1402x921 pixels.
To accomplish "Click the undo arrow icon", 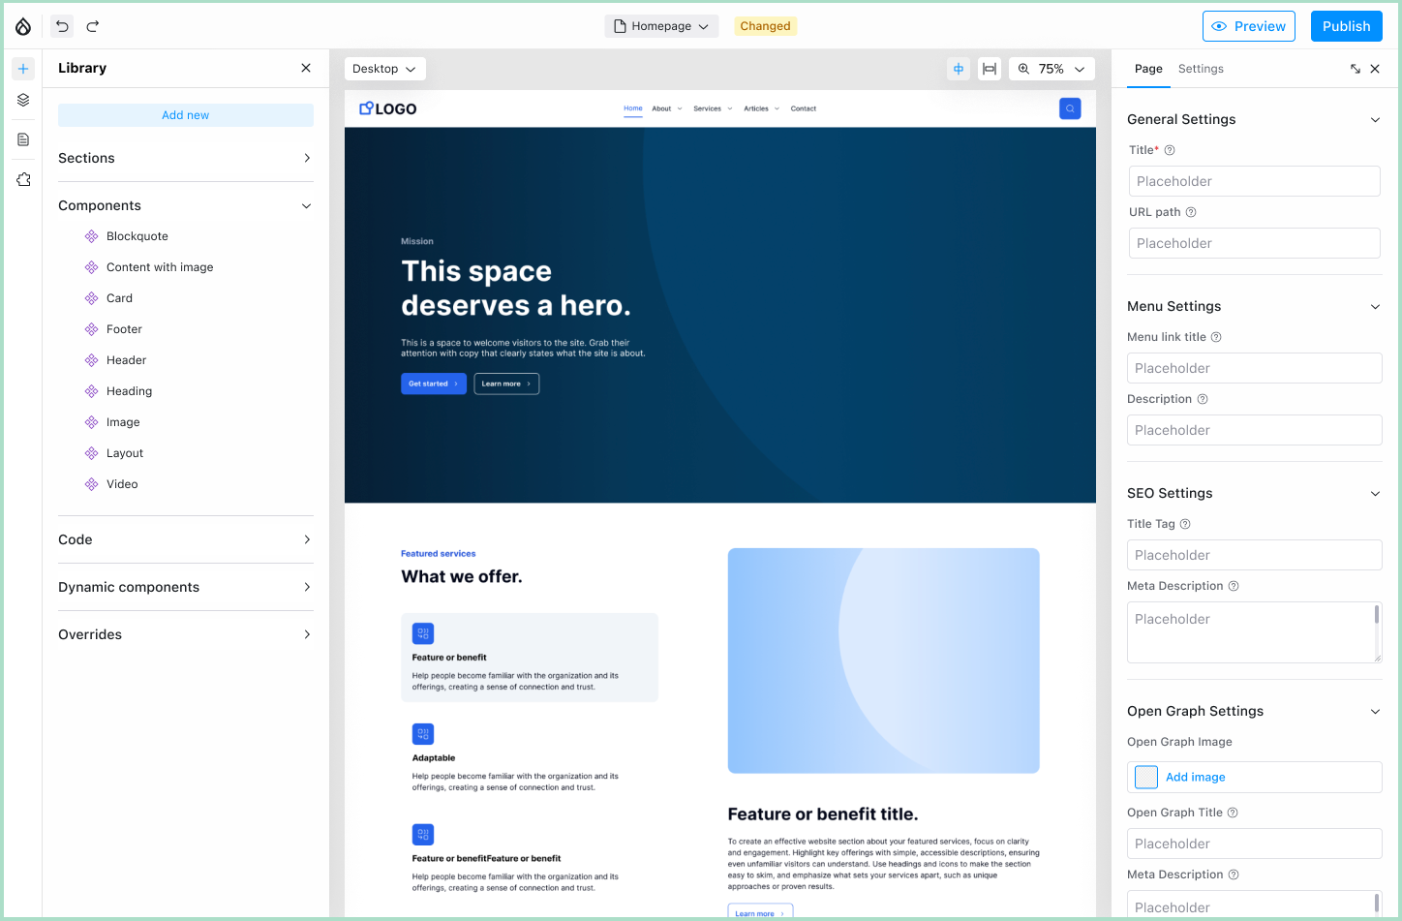I will pyautogui.click(x=62, y=26).
